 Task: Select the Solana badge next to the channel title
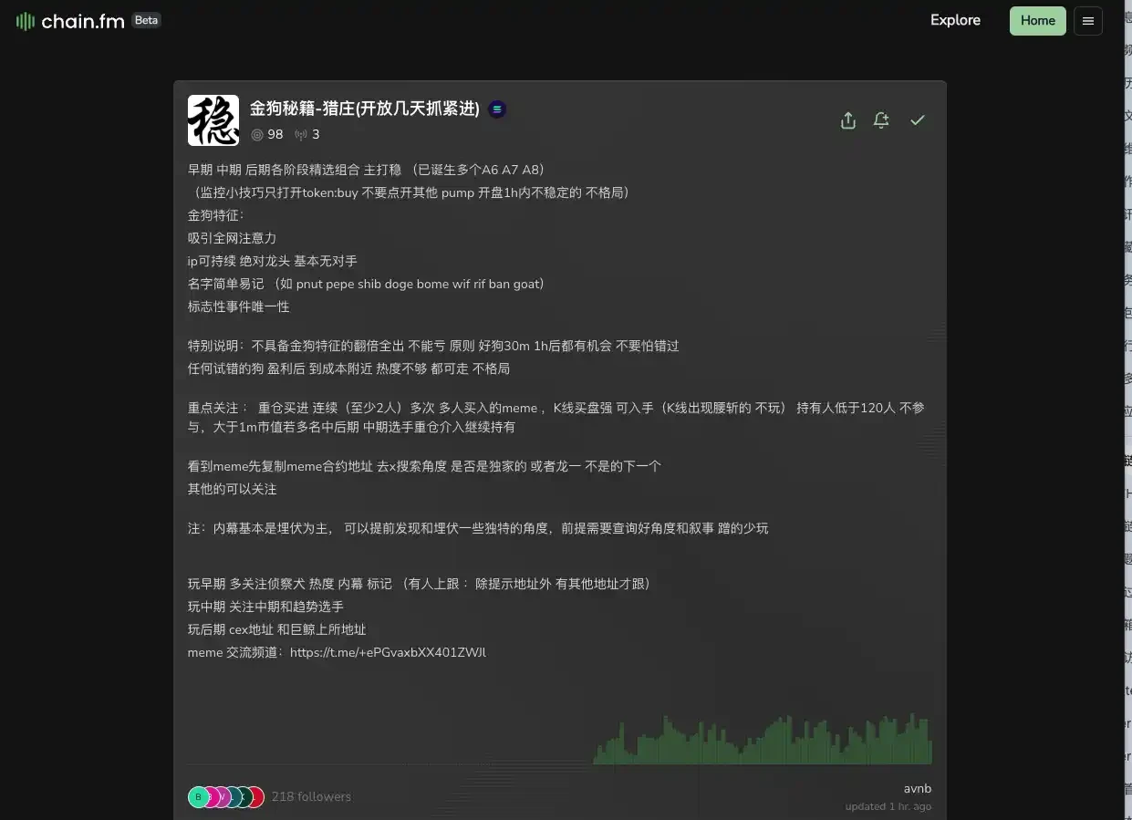496,108
